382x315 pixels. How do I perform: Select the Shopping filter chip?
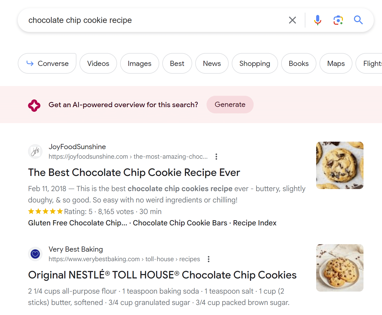click(255, 63)
